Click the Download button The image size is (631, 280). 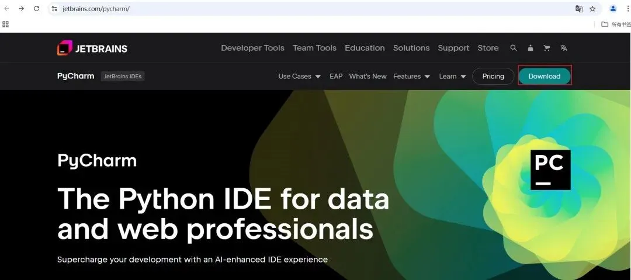pos(545,76)
